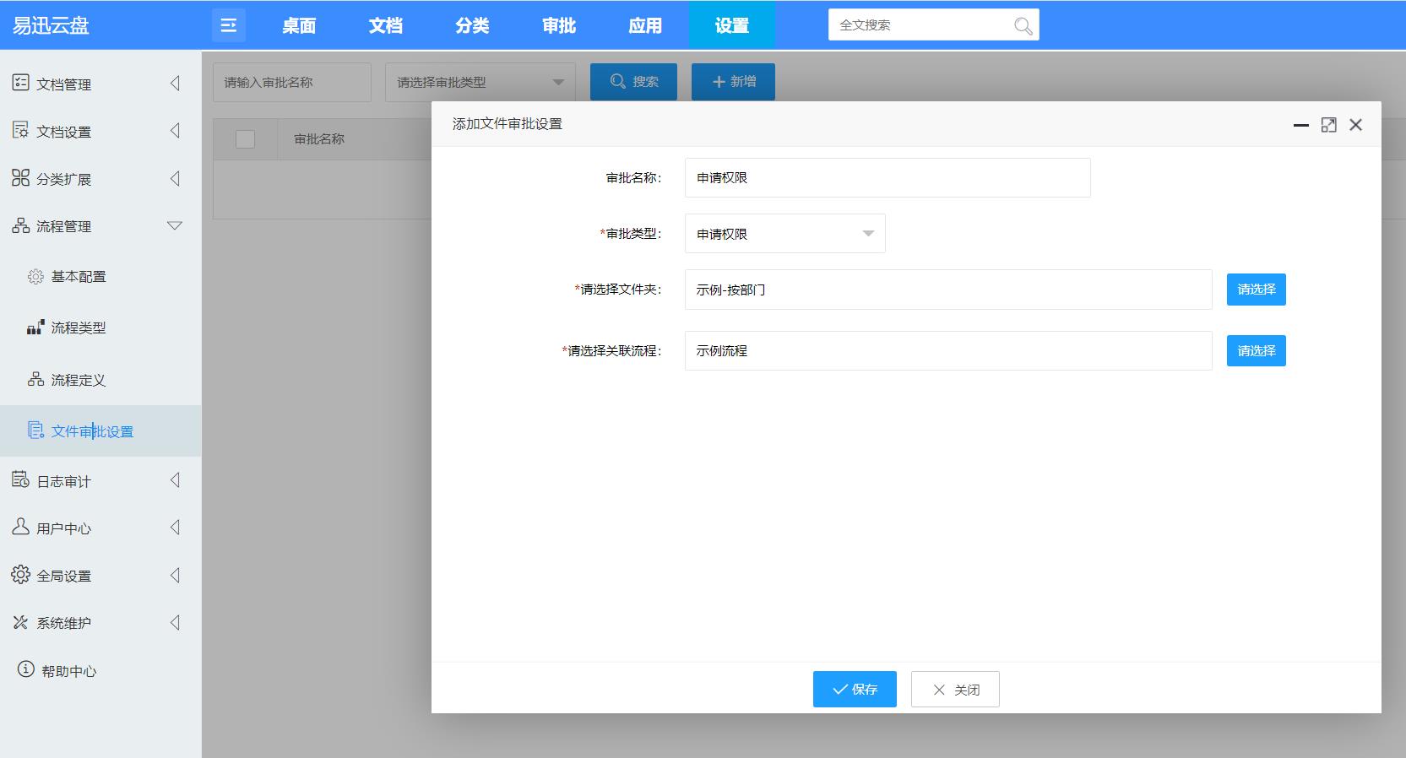Click the 审批名称 input in dialog
This screenshot has width=1406, height=758.
click(888, 178)
